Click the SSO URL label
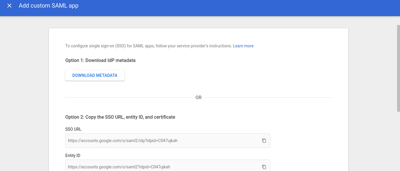The width and height of the screenshot is (400, 171). point(73,129)
